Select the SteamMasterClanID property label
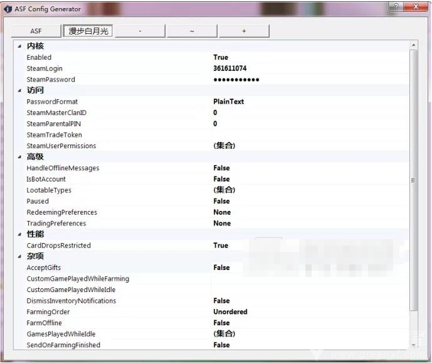This screenshot has width=432, height=363. point(56,112)
